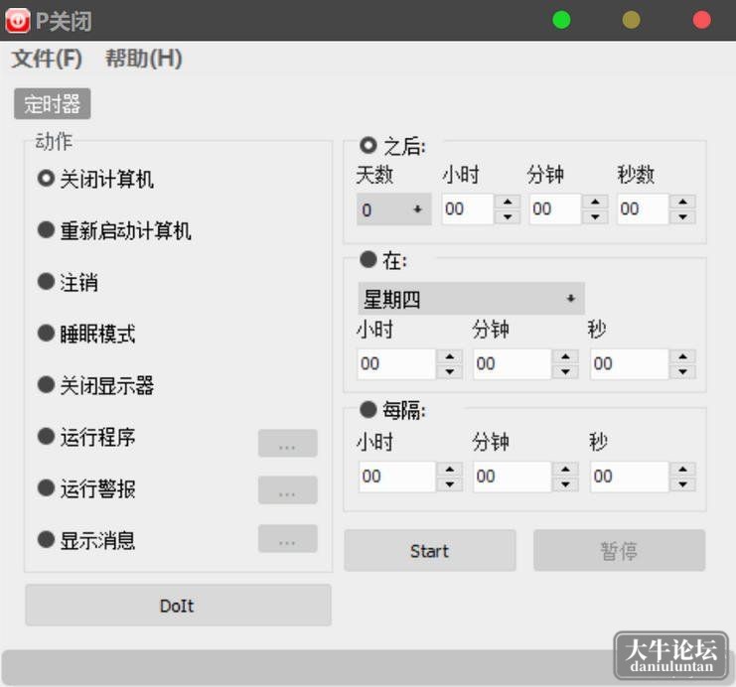This screenshot has width=736, height=687.
Task: Decrease 小时 value under 之后
Action: (x=508, y=216)
